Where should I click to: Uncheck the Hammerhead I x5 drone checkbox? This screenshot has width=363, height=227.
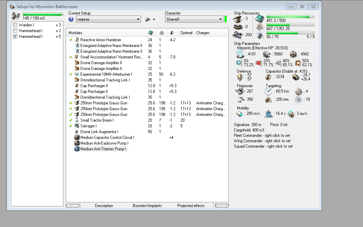(x=15, y=36)
